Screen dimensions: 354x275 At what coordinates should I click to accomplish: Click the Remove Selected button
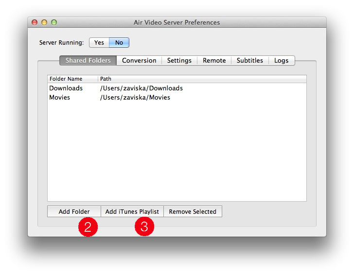tap(193, 212)
